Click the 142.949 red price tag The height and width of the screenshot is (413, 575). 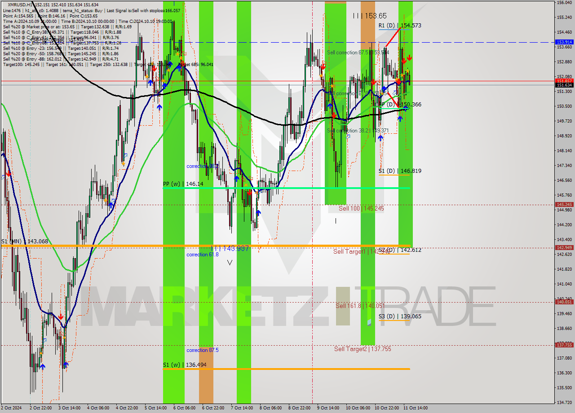coord(565,247)
